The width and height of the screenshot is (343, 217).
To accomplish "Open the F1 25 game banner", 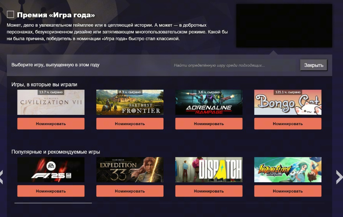I will point(51,169).
